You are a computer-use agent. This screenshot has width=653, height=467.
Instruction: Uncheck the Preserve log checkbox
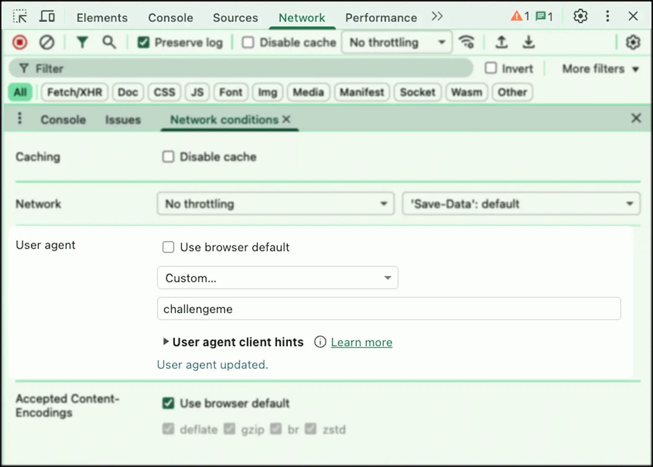coord(144,42)
